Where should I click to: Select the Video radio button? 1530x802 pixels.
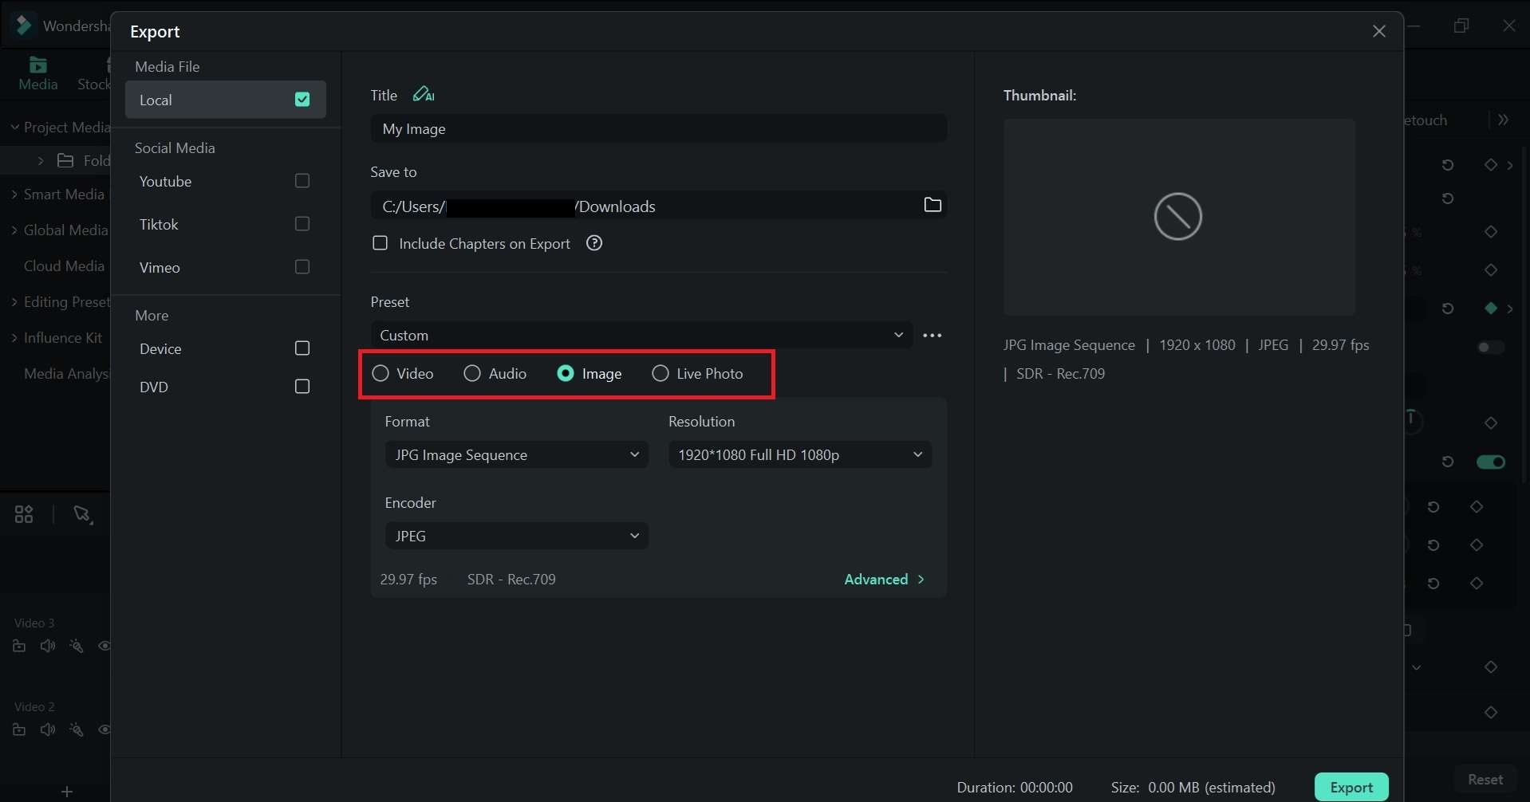coord(381,373)
